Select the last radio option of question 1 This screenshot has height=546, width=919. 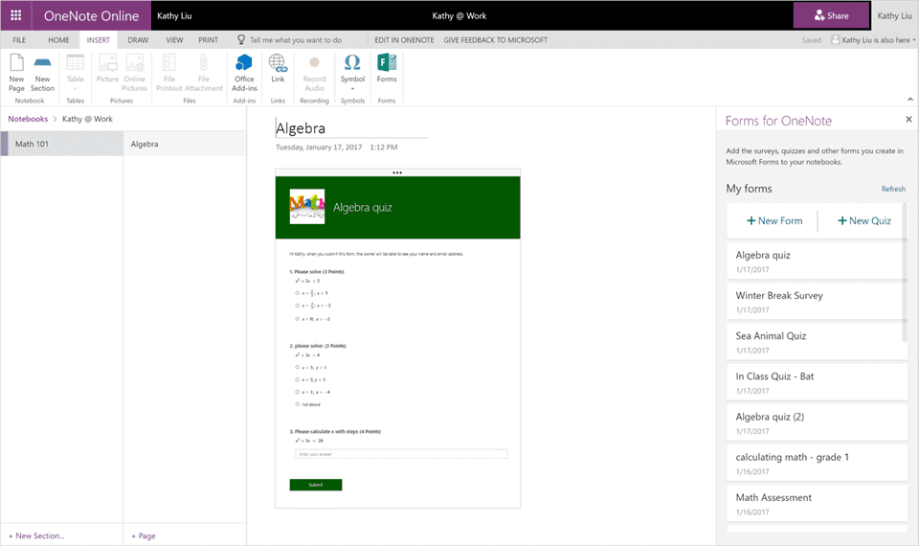[x=298, y=318]
